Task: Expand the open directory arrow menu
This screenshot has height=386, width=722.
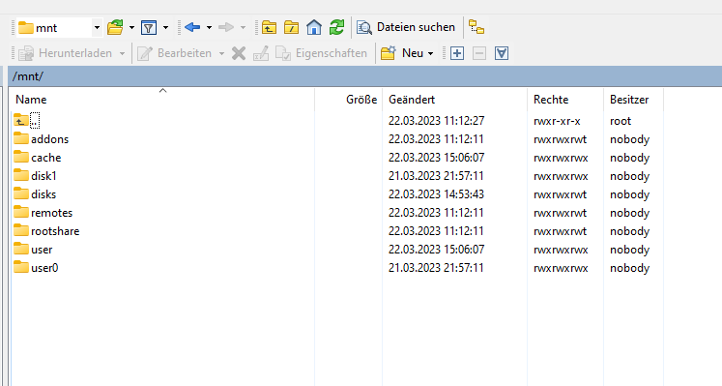Action: tap(131, 28)
